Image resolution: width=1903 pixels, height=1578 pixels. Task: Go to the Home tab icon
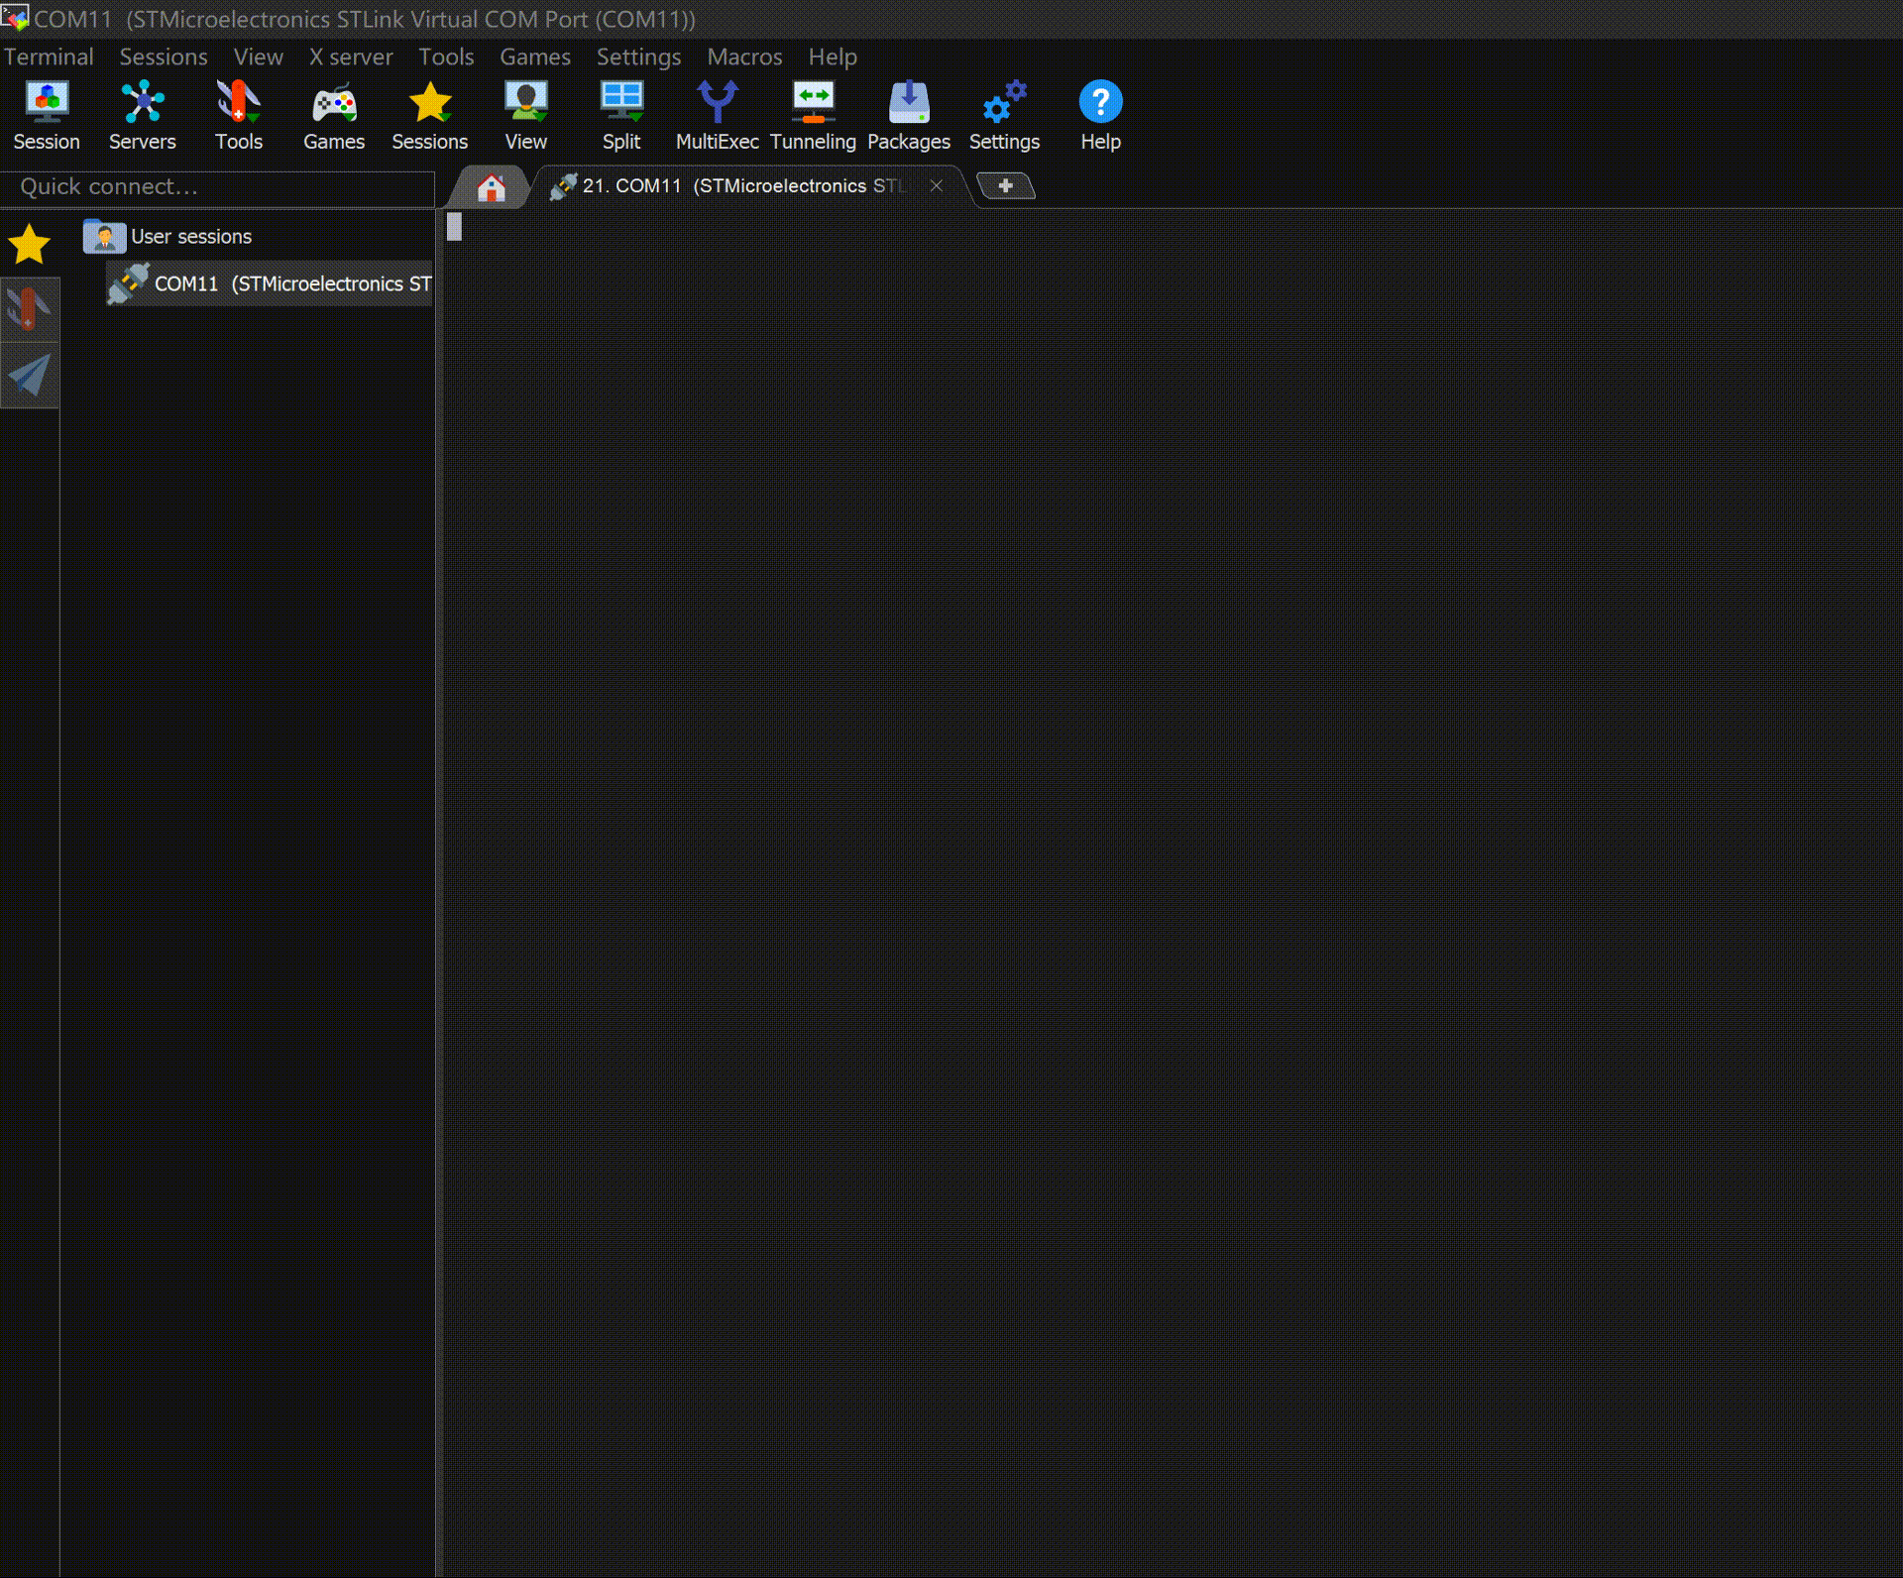491,187
